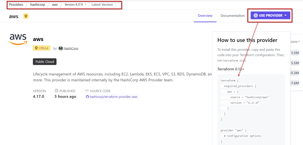Click the source = "hashicorp/aws" code line
303x145 pixels.
click(x=250, y=97)
